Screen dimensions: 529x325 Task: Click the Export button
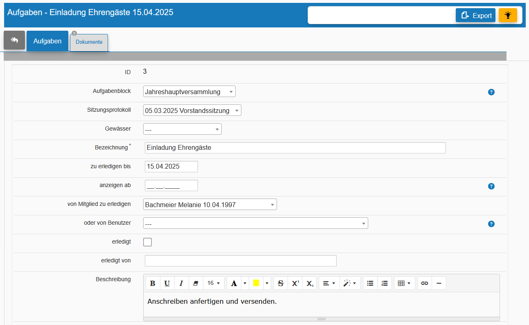click(x=475, y=15)
